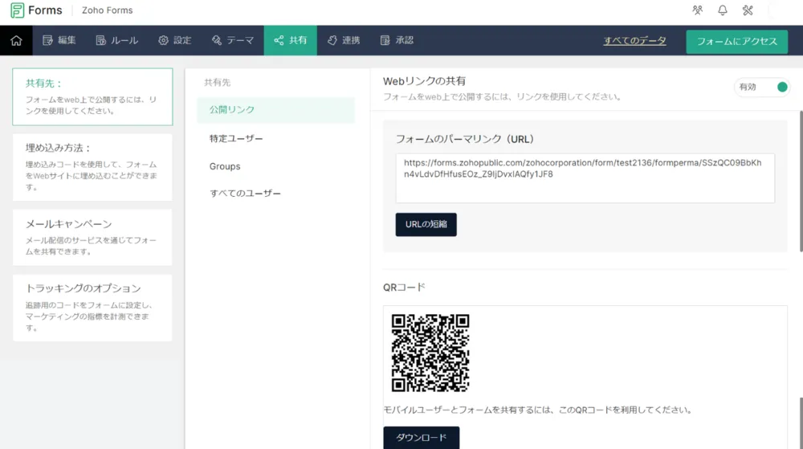Open the テーマ (theme) tab
Viewport: 803px width, 449px height.
233,40
